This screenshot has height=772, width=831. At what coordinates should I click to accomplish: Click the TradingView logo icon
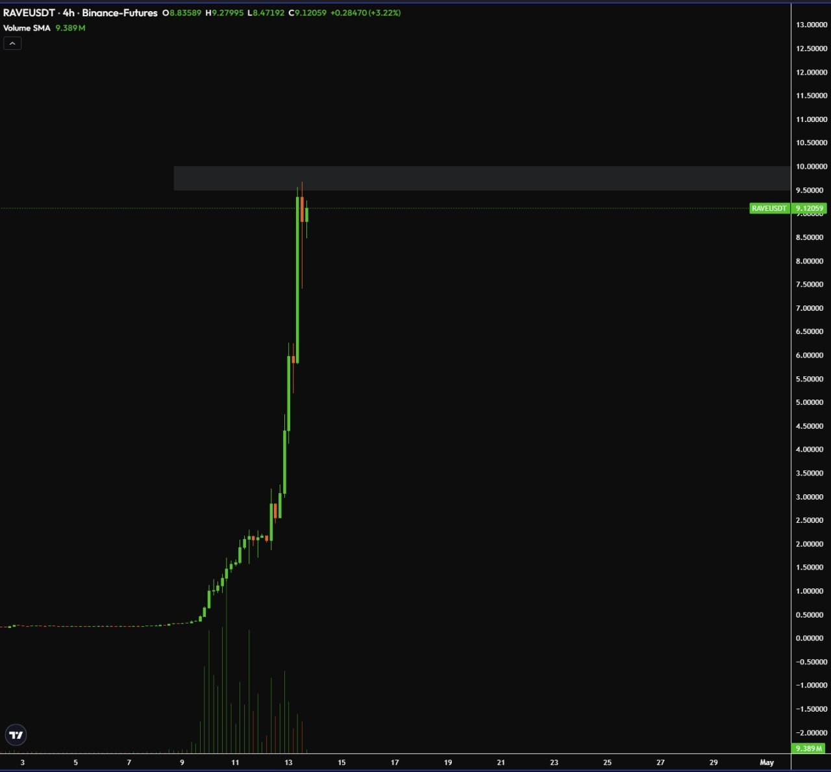click(x=16, y=735)
